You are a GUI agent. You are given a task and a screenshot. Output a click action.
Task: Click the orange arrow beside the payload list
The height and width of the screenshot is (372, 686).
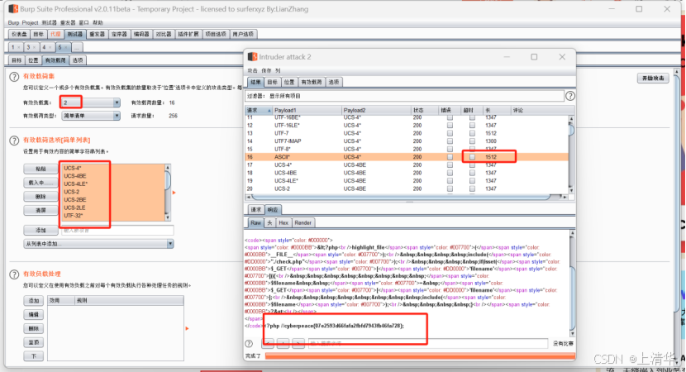point(174,193)
